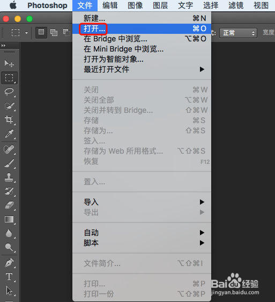Select the Quick Selection tool
Viewport: 275px width, 302px height.
[9, 106]
